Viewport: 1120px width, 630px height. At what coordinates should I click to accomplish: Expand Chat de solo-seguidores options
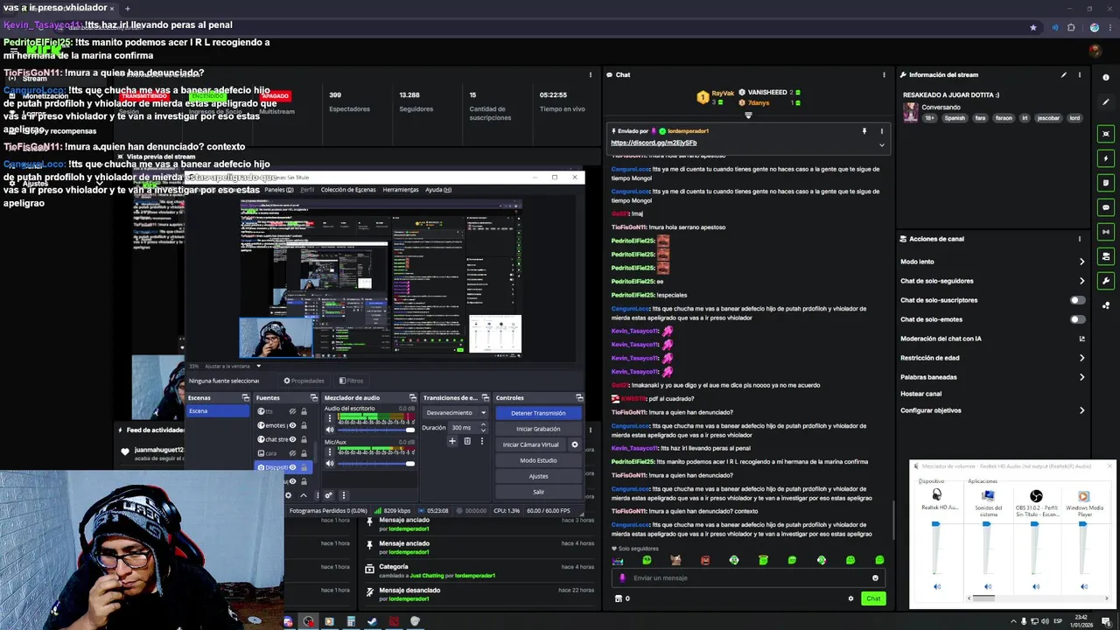click(1081, 281)
